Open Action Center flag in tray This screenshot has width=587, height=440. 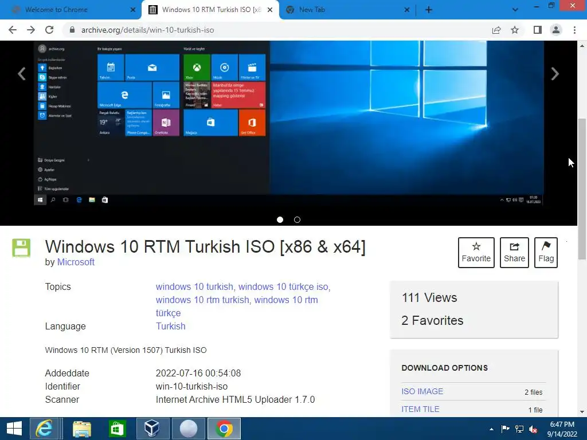pyautogui.click(x=505, y=429)
